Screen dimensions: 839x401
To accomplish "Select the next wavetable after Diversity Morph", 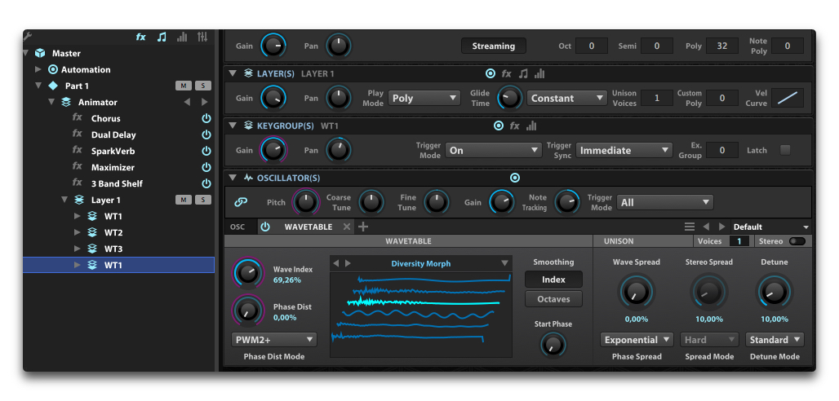I will [348, 263].
